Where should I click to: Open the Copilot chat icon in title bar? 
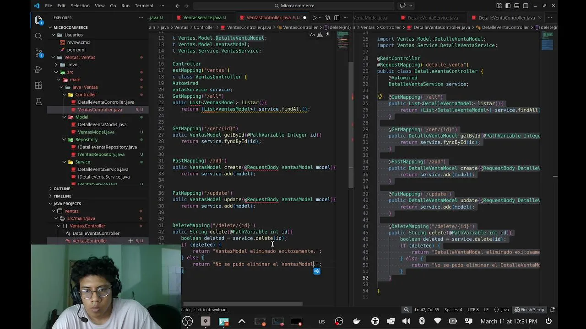click(402, 5)
